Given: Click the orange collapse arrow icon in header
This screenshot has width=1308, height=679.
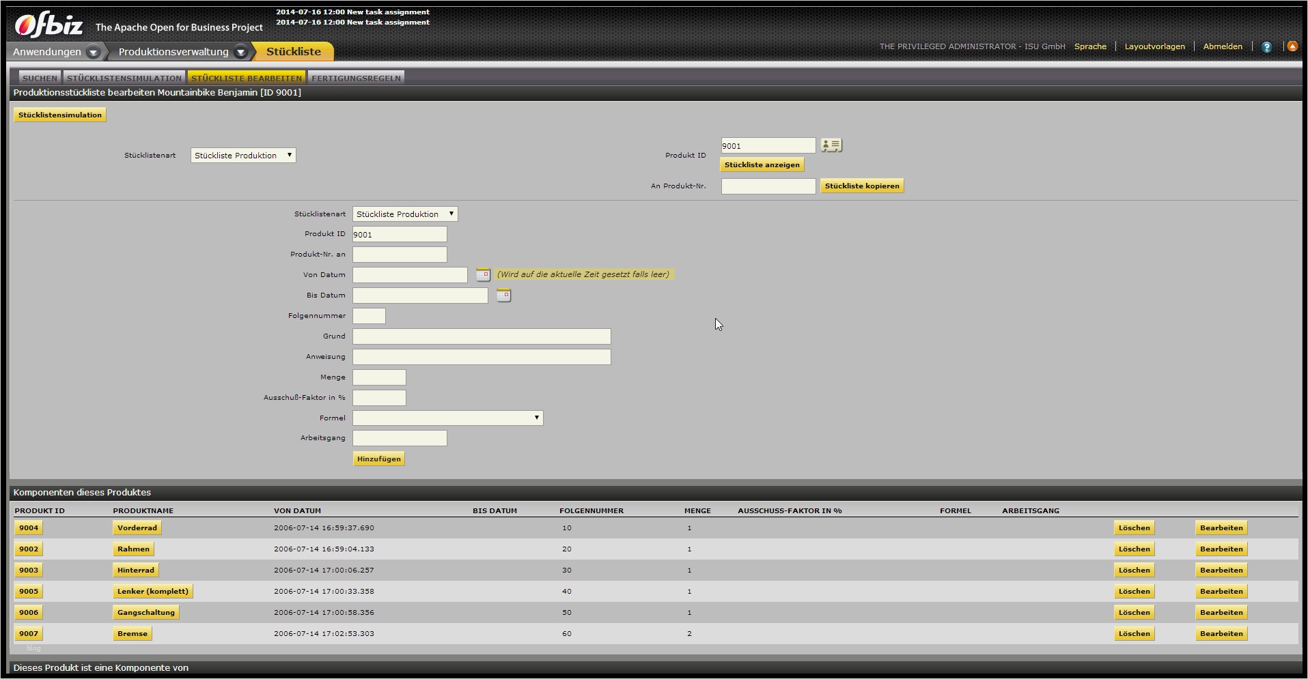Looking at the screenshot, I should (1292, 46).
